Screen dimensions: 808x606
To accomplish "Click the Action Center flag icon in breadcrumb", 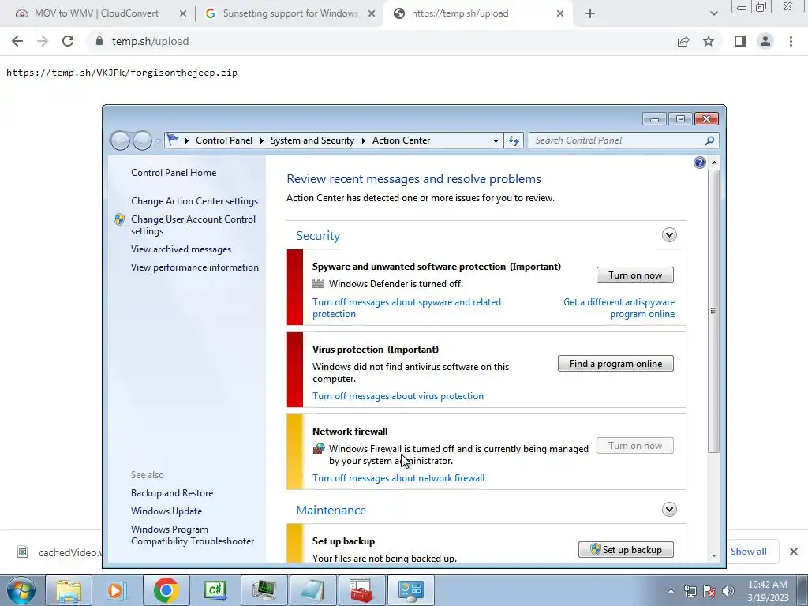I will coord(173,140).
